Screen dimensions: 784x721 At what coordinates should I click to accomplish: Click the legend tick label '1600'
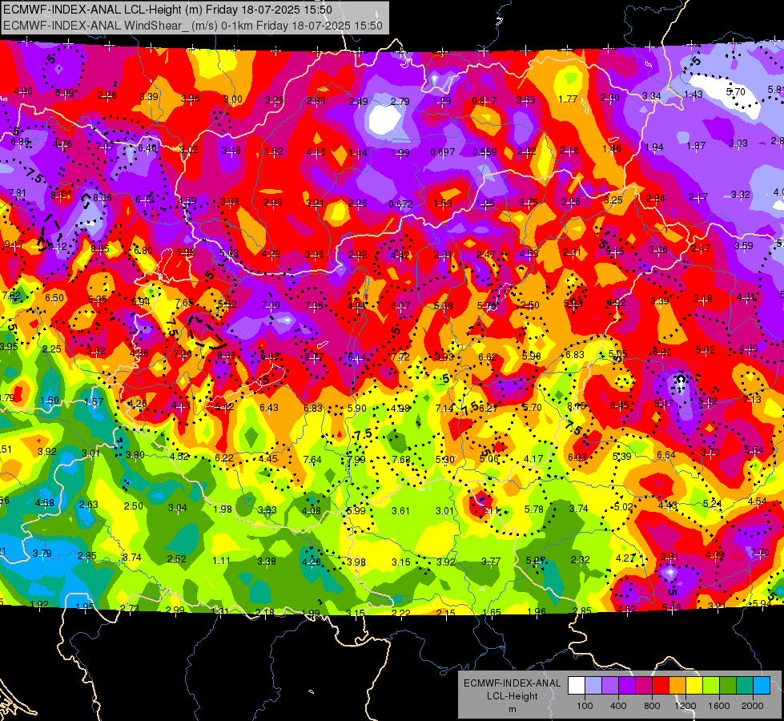pyautogui.click(x=719, y=706)
